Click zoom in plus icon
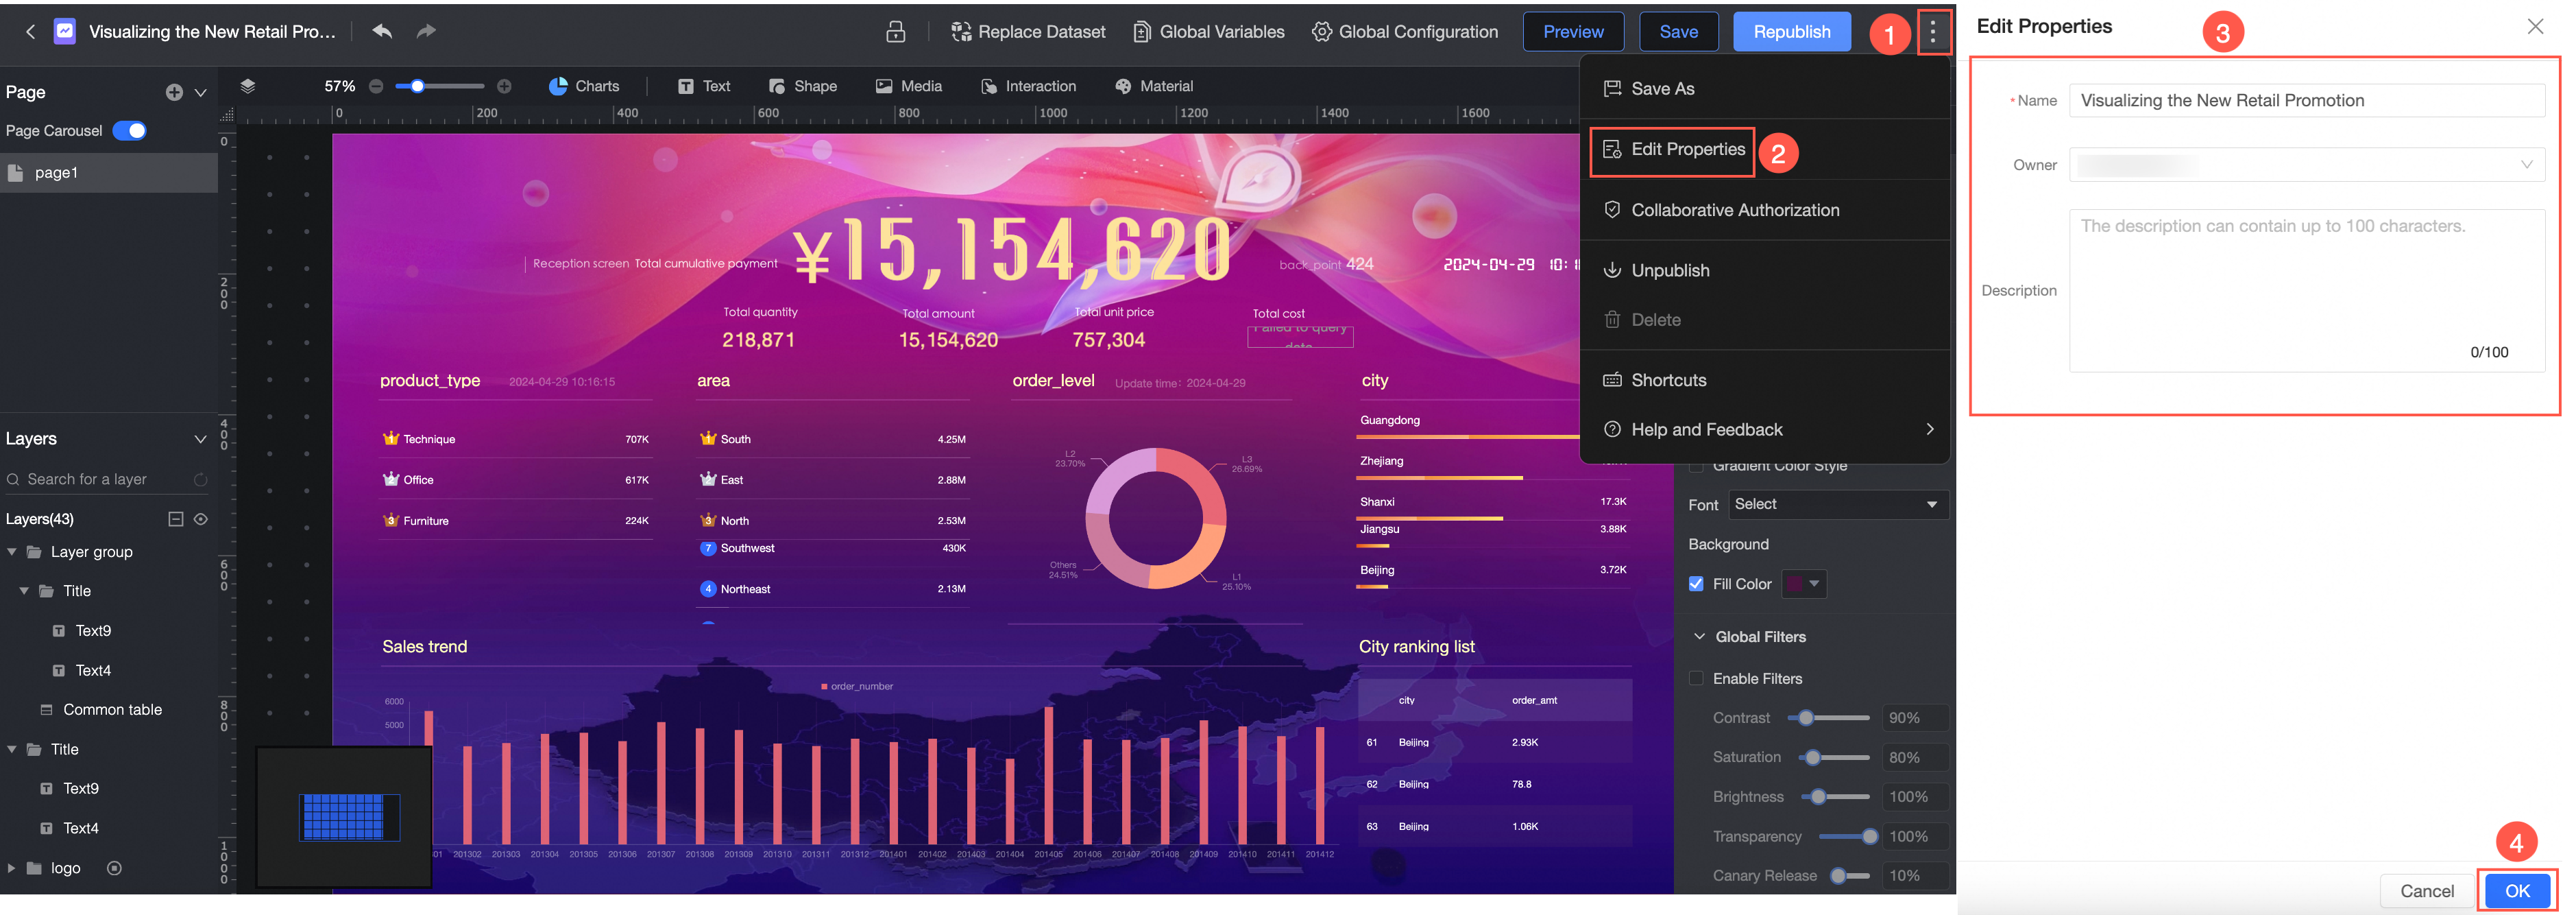 pyautogui.click(x=504, y=86)
